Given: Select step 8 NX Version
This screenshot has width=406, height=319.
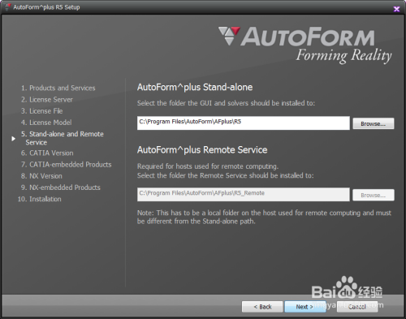Looking at the screenshot, I should click(x=41, y=176).
